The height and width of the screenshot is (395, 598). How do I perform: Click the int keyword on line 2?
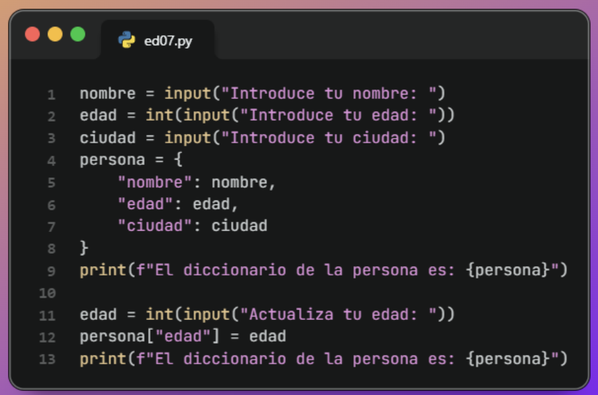(159, 116)
